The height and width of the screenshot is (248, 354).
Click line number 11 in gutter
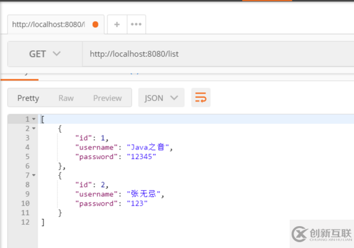tap(25, 213)
